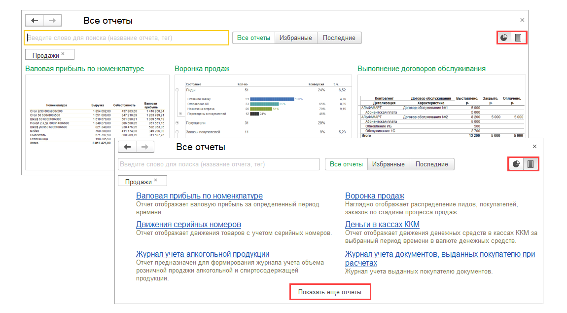Click description 'Журнал учета выданных покупателю документов'
Image resolution: width=567 pixels, height=313 pixels.
[x=419, y=272]
